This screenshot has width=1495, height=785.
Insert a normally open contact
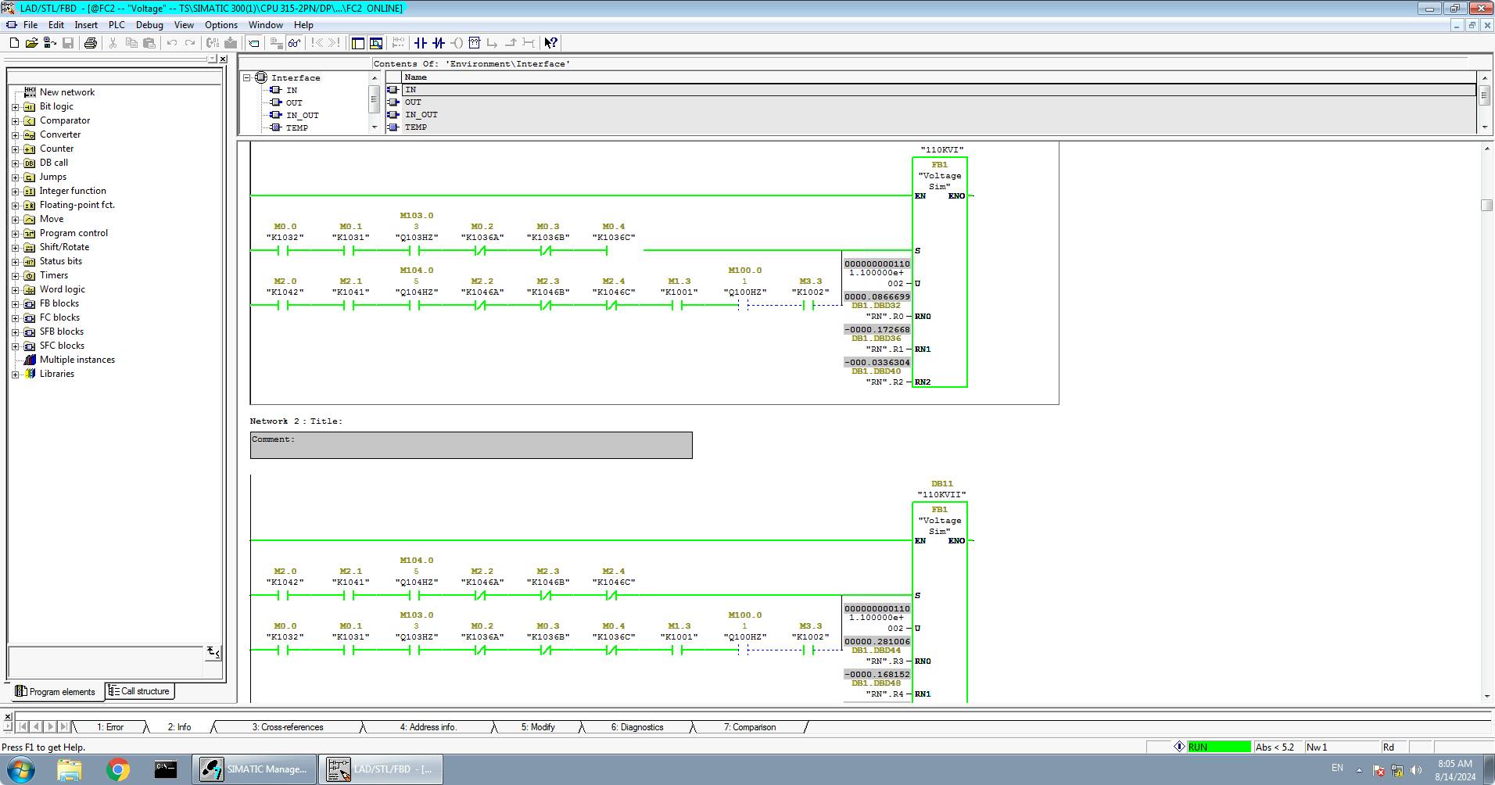coord(421,43)
